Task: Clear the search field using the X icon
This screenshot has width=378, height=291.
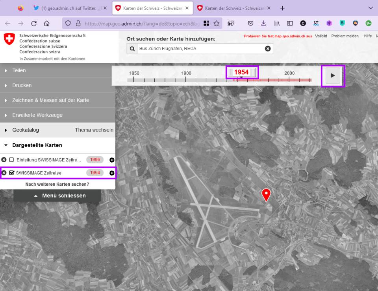Action: pos(268,49)
